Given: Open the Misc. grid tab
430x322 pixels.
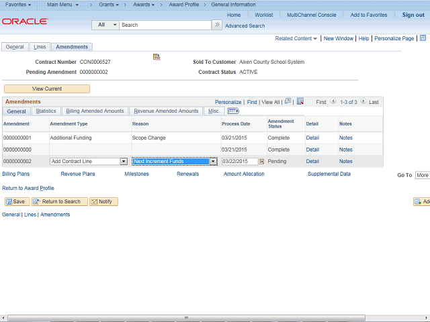Looking at the screenshot, I should pos(214,111).
